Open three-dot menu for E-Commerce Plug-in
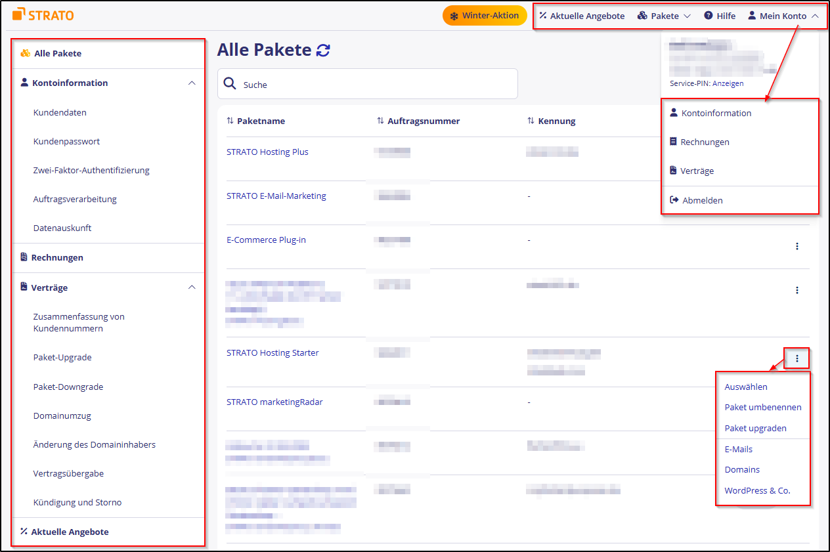 (797, 246)
